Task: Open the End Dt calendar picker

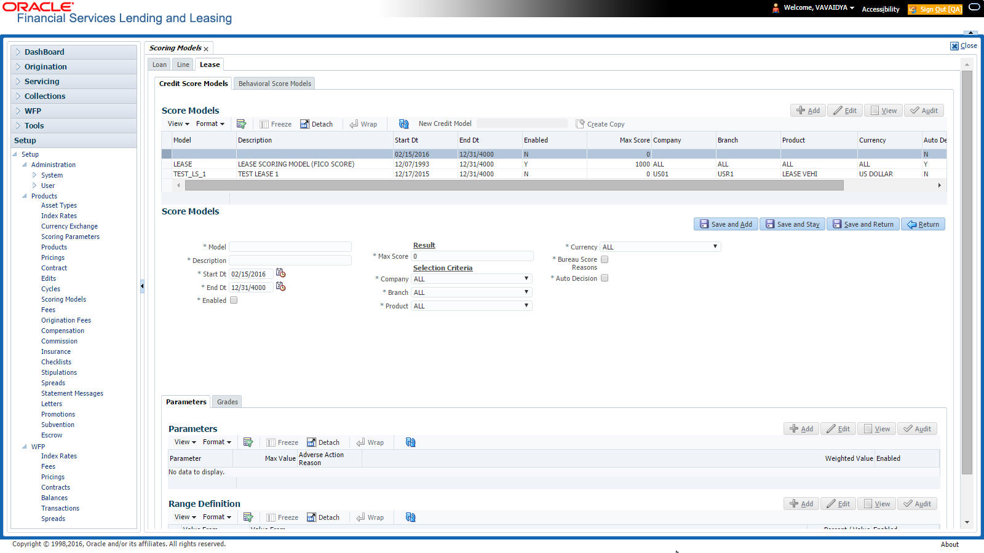Action: (281, 287)
